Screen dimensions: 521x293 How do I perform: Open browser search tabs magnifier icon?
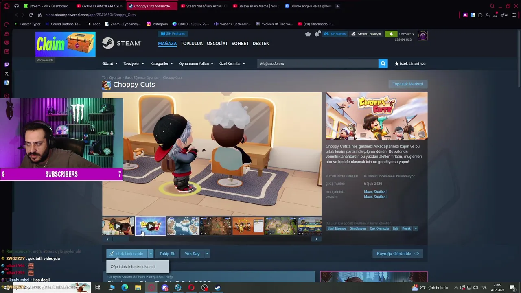pos(492,6)
